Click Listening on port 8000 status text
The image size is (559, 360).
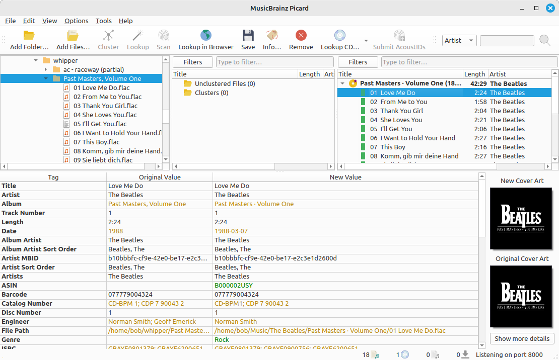click(x=509, y=354)
